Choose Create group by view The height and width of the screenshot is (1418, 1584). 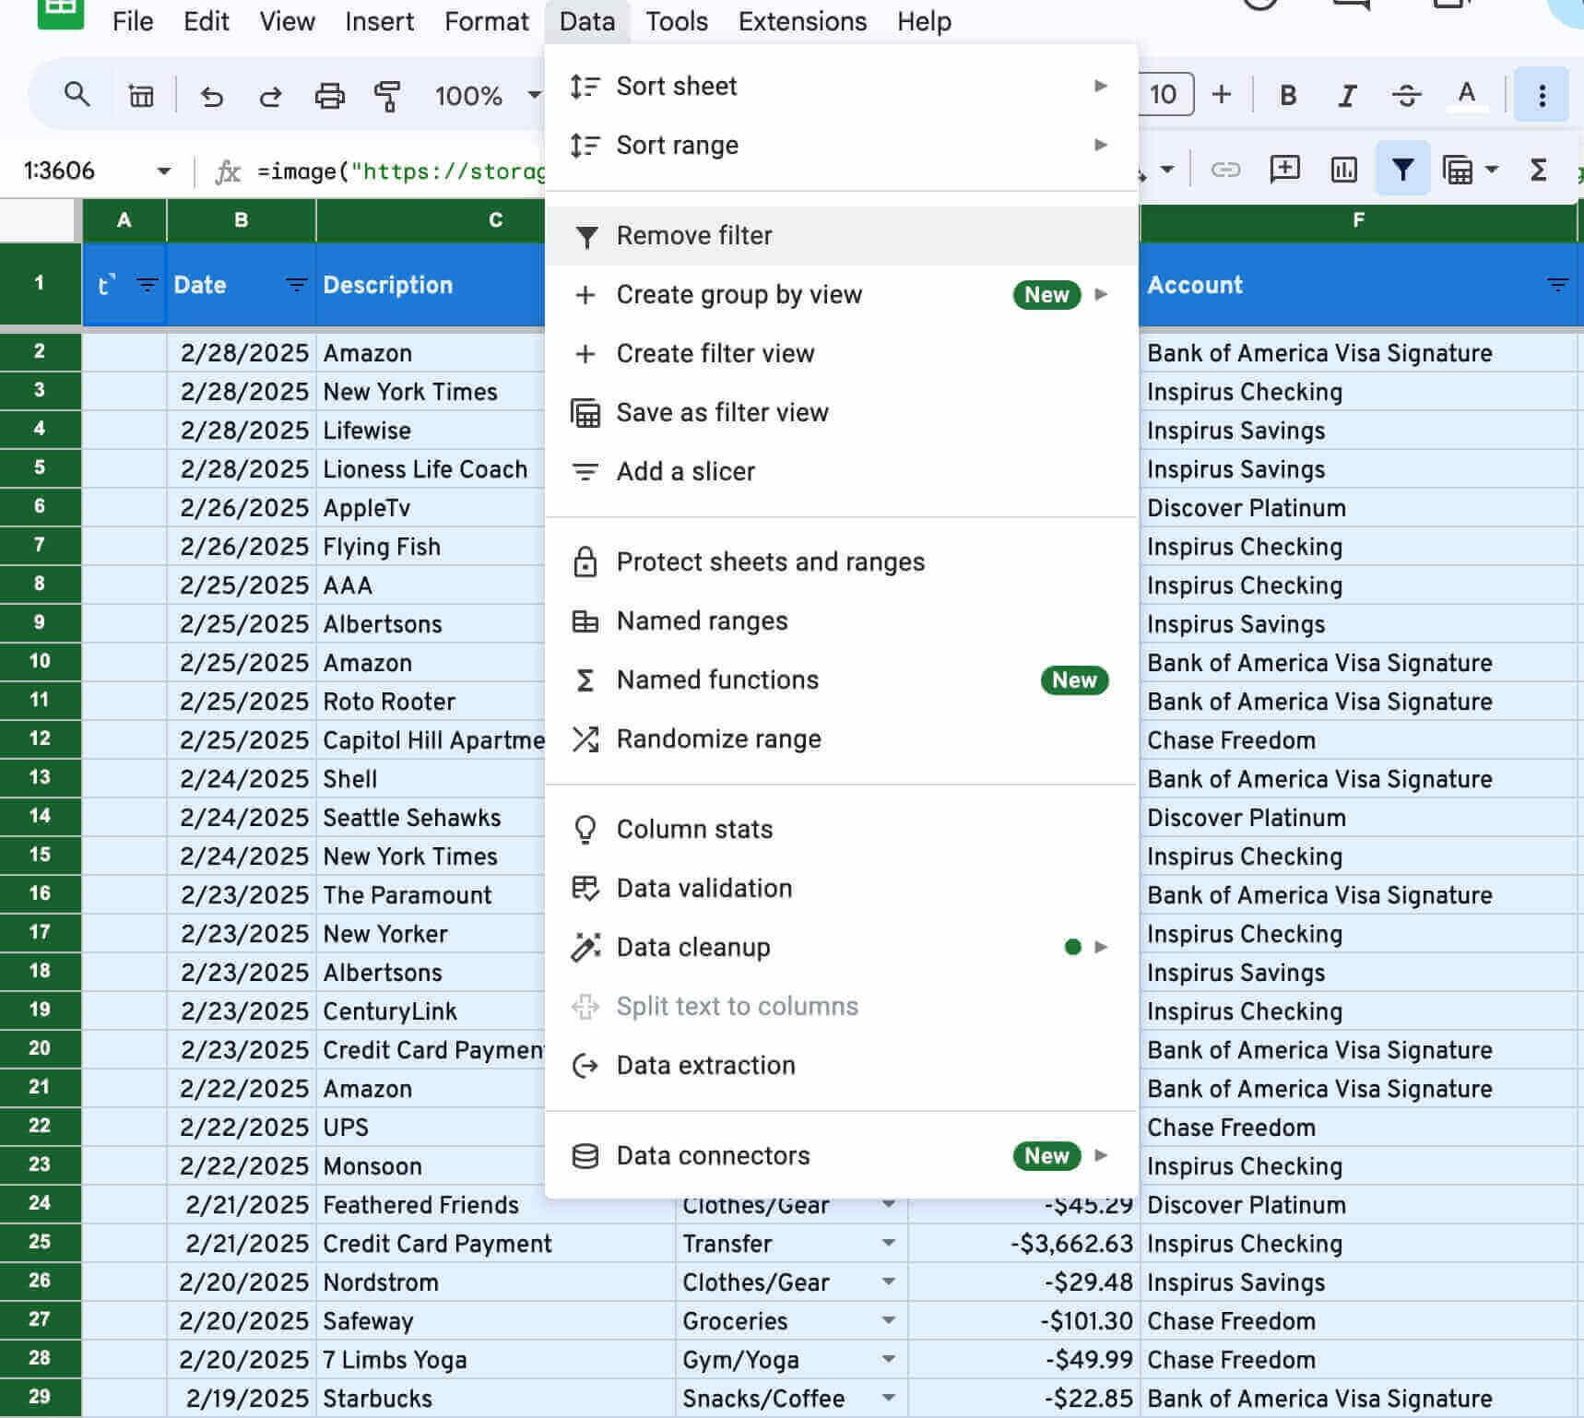pyautogui.click(x=841, y=295)
